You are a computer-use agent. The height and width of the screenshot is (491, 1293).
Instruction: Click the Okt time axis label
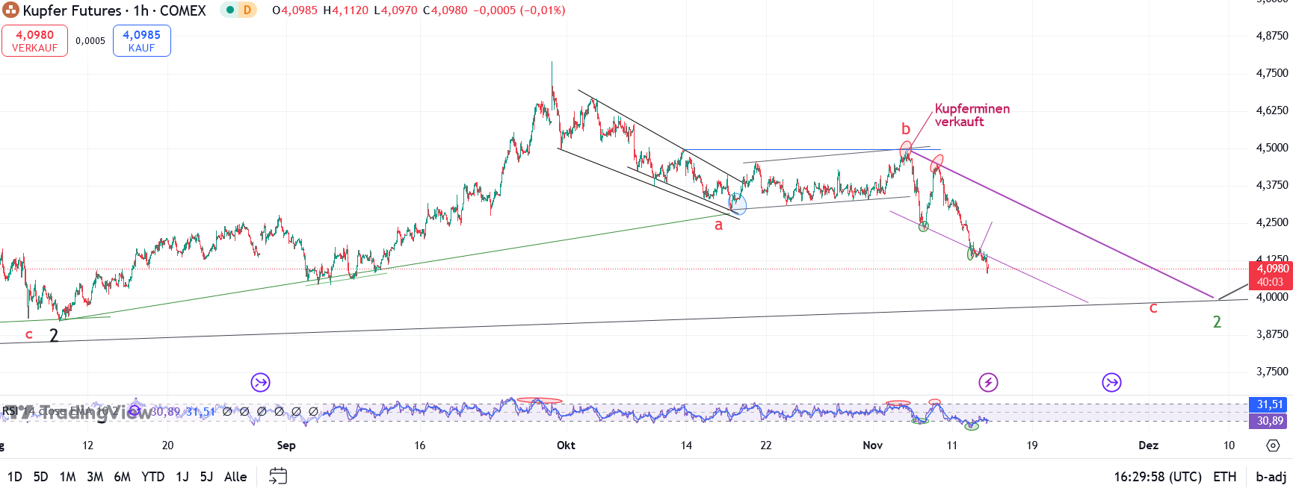[x=566, y=445]
